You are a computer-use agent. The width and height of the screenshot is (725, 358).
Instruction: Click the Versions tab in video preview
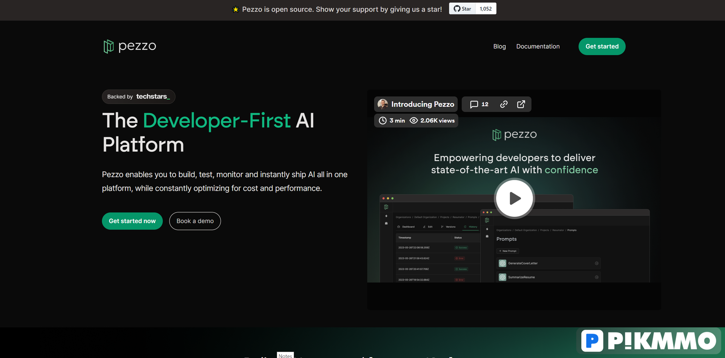pos(448,227)
